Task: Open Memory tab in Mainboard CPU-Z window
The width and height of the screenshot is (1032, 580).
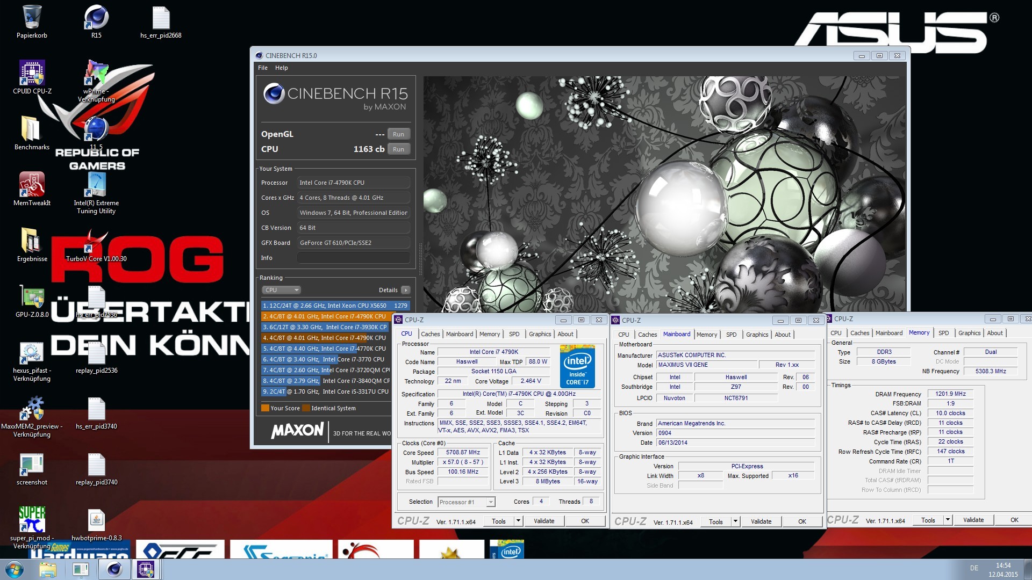Action: pos(706,335)
